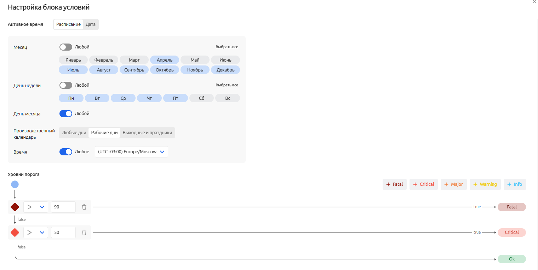Deselect the Пн weekday chip
This screenshot has width=538, height=270.
(71, 98)
